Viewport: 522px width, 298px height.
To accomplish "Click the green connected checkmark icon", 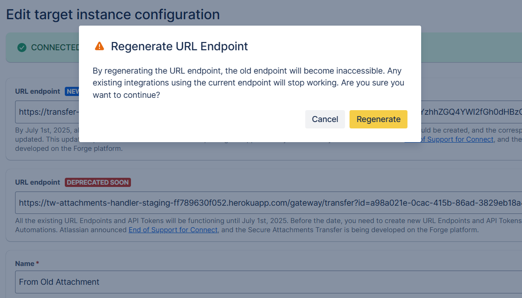I will 22,48.
